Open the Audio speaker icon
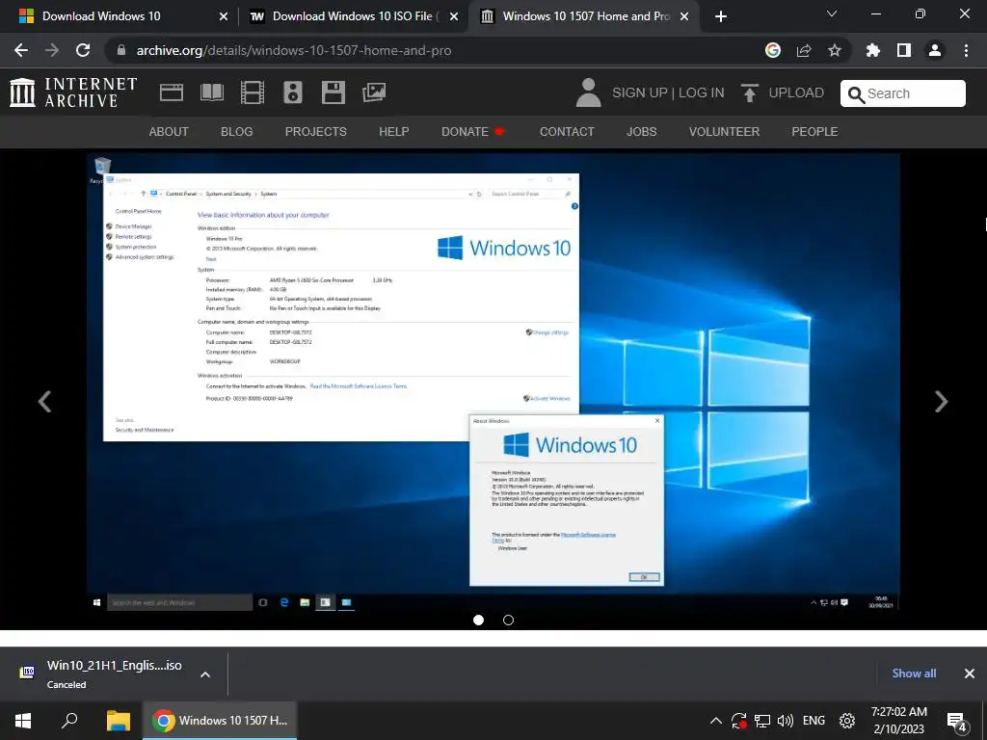The image size is (987, 740). [293, 92]
